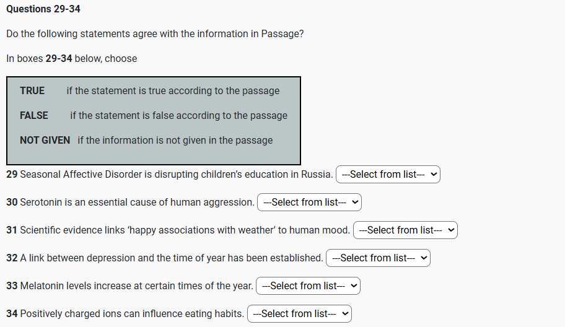565x327 pixels.
Task: Click the 'information is not given' description text
Action: [175, 140]
